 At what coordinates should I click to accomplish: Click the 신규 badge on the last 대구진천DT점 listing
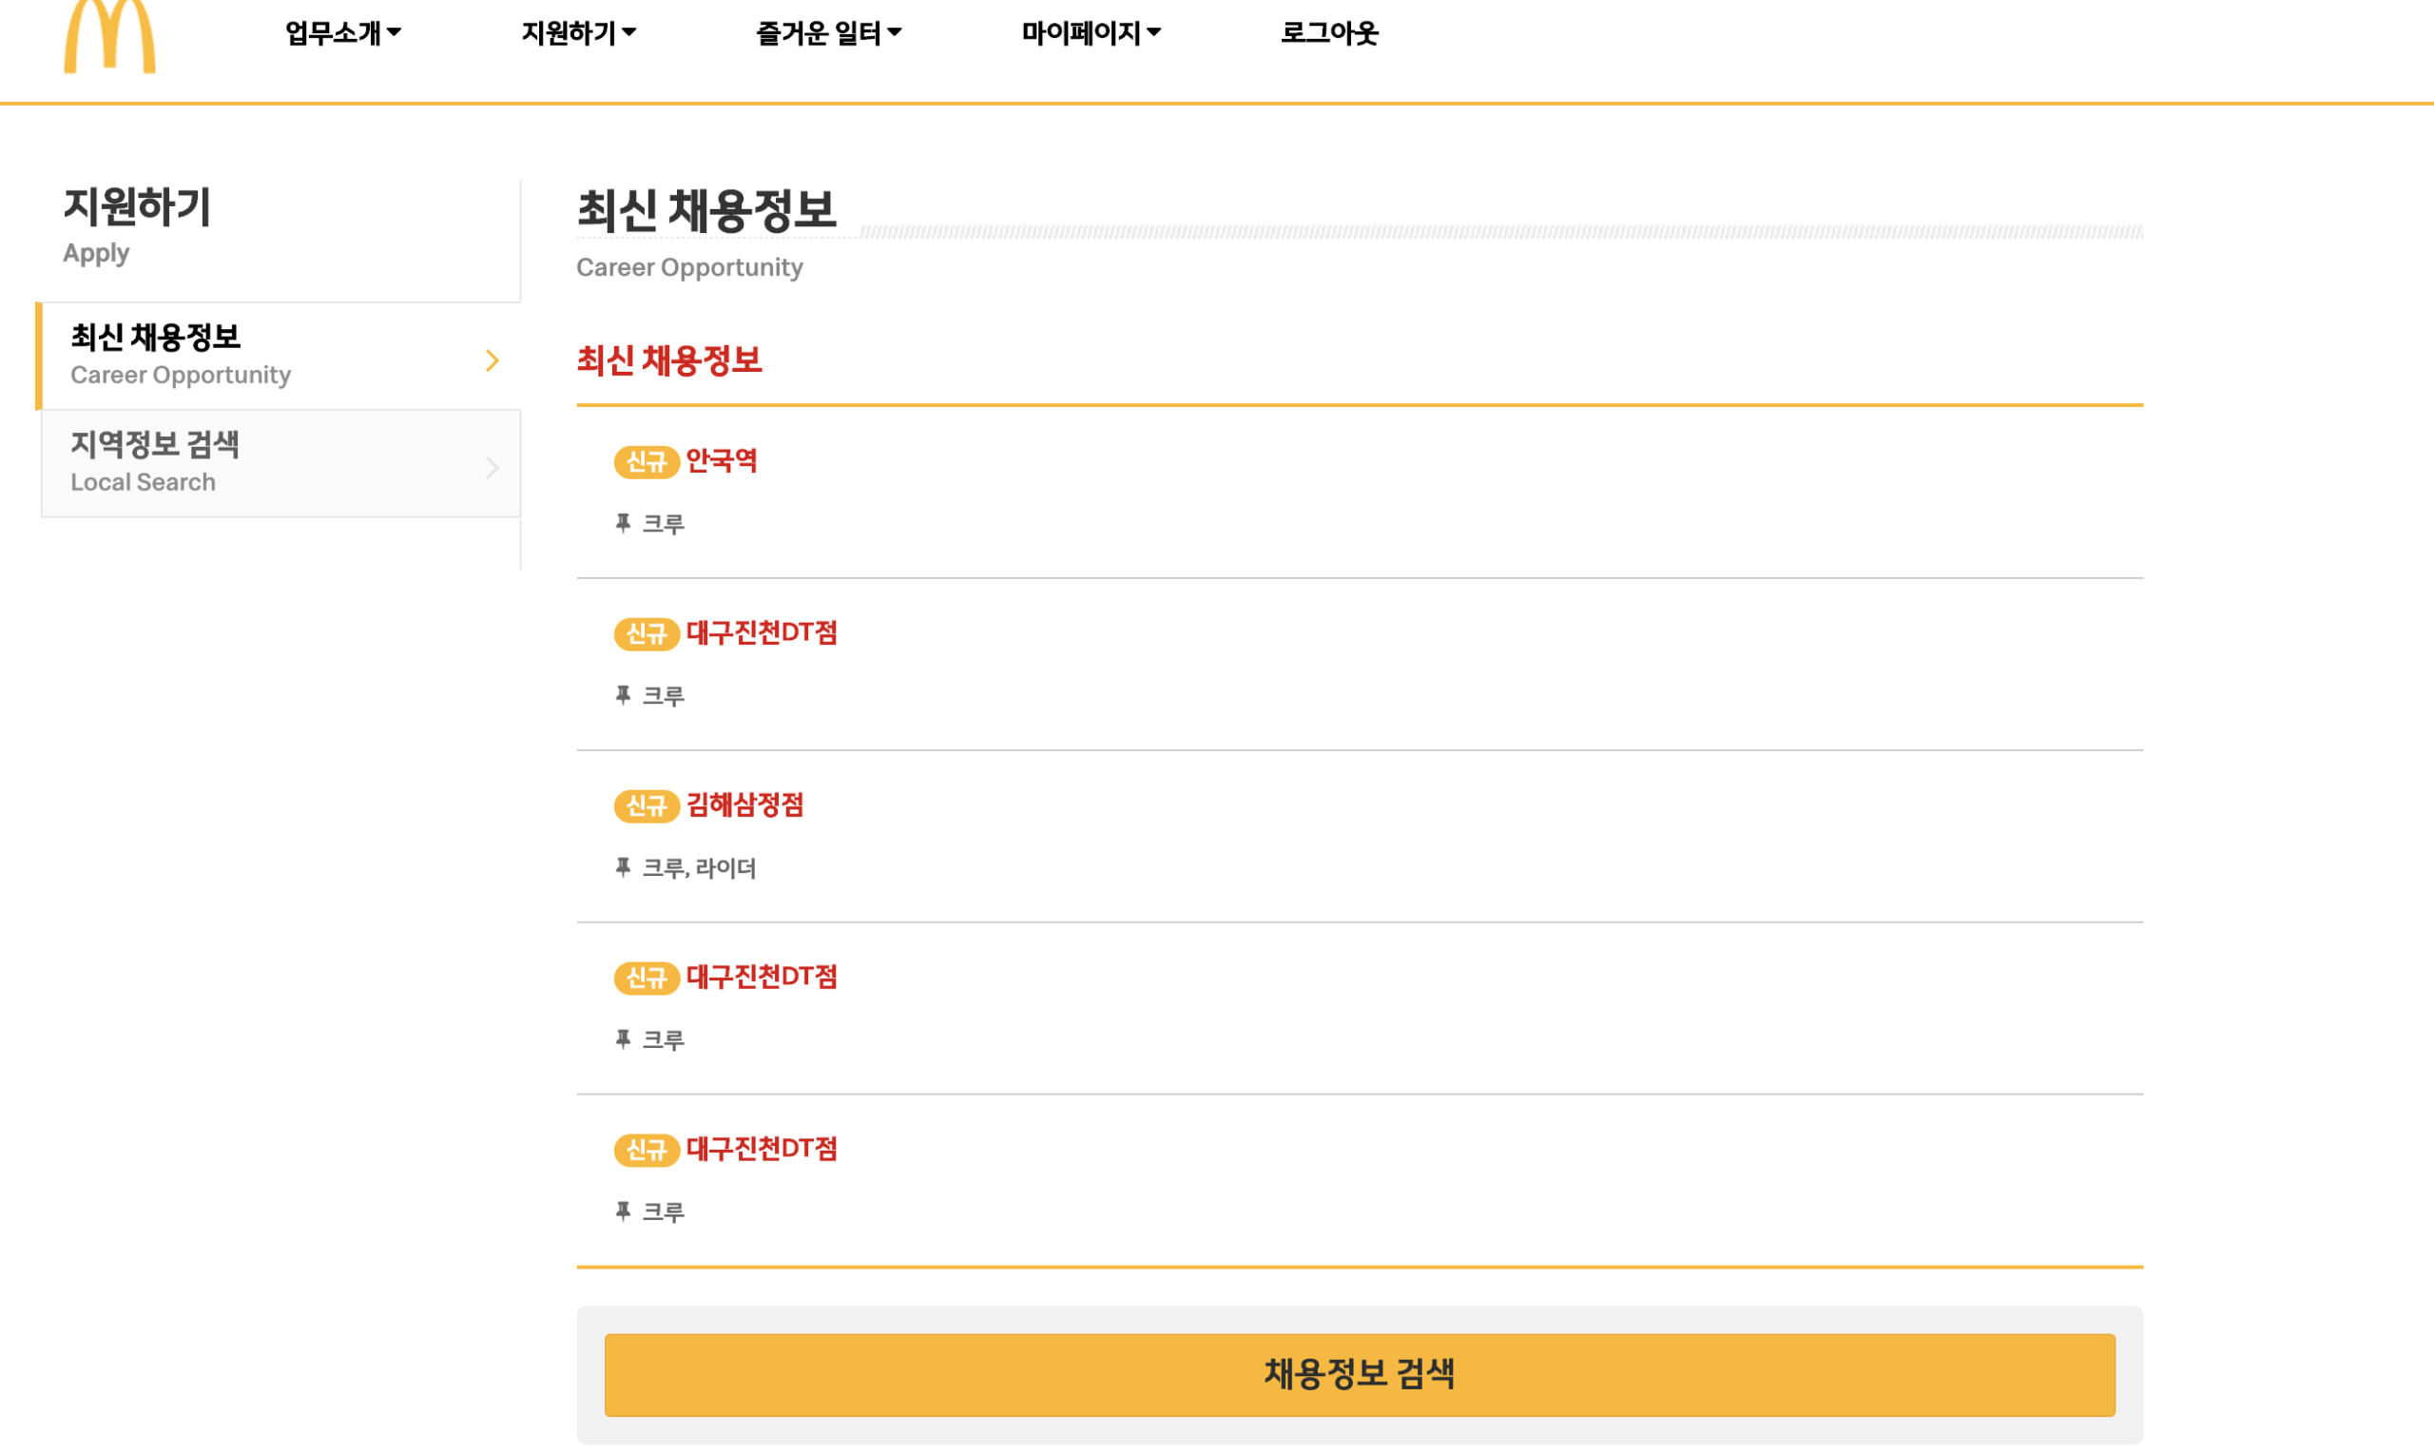647,1150
